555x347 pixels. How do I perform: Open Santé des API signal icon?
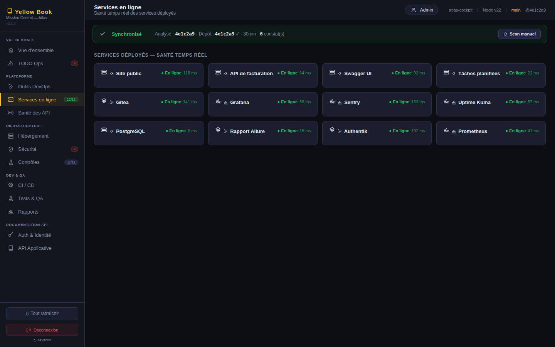pyautogui.click(x=11, y=113)
